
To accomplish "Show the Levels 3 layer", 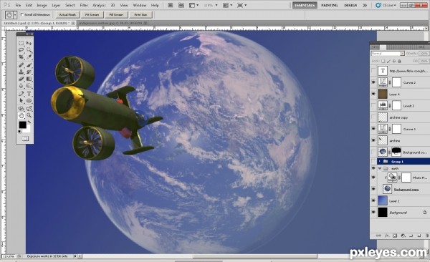I will [x=373, y=105].
